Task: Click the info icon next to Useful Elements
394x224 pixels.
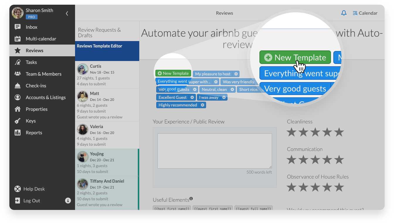Action: pyautogui.click(x=191, y=198)
